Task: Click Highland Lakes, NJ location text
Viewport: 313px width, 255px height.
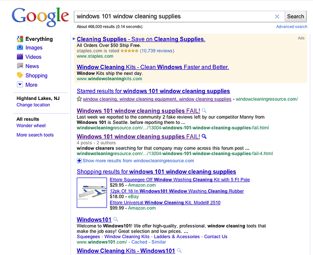Action: pos(38,98)
